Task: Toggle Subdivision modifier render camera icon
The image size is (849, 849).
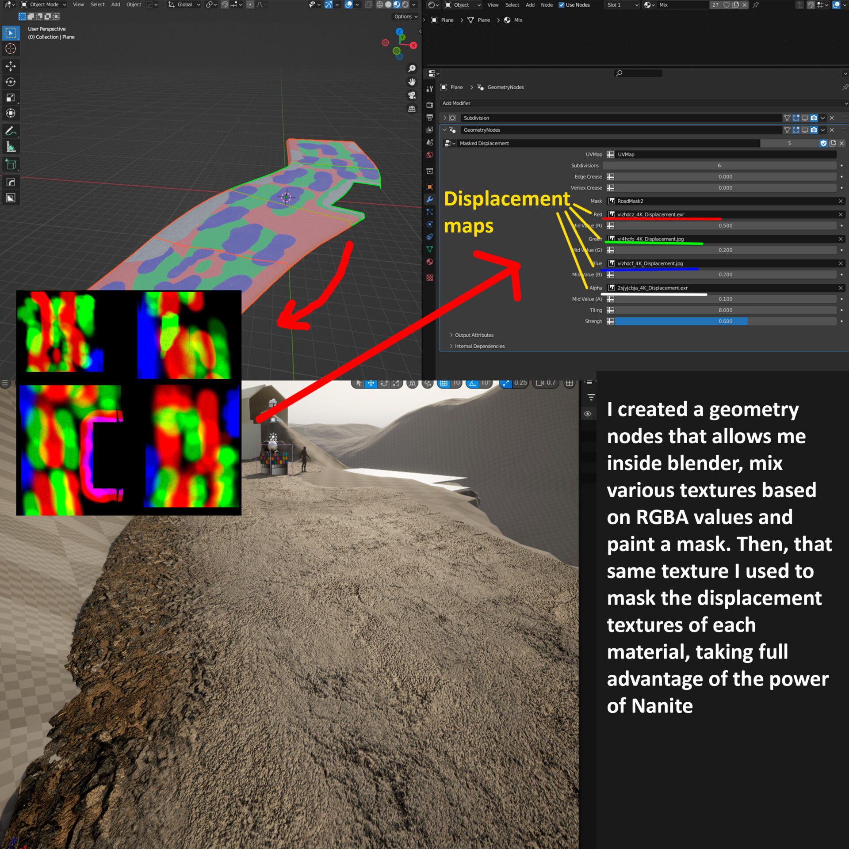Action: click(x=814, y=118)
